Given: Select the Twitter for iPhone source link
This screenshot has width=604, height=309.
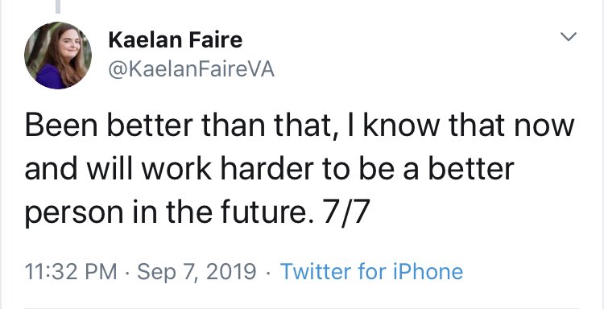Looking at the screenshot, I should click(372, 271).
